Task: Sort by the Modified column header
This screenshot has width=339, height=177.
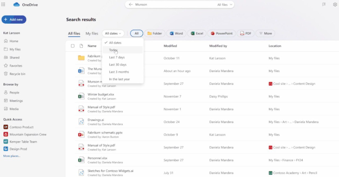Action: pos(170,46)
